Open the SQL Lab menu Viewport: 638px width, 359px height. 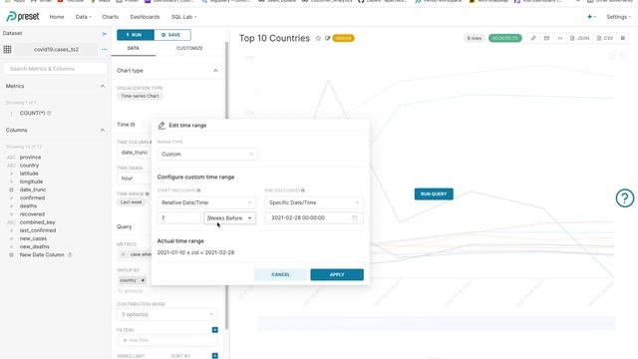tap(183, 17)
